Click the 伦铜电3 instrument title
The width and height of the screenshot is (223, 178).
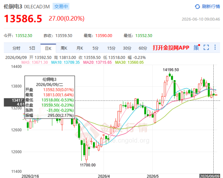point(13,7)
